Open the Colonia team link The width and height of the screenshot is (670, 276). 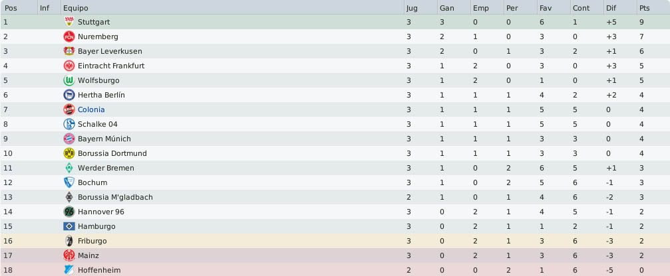[91, 109]
